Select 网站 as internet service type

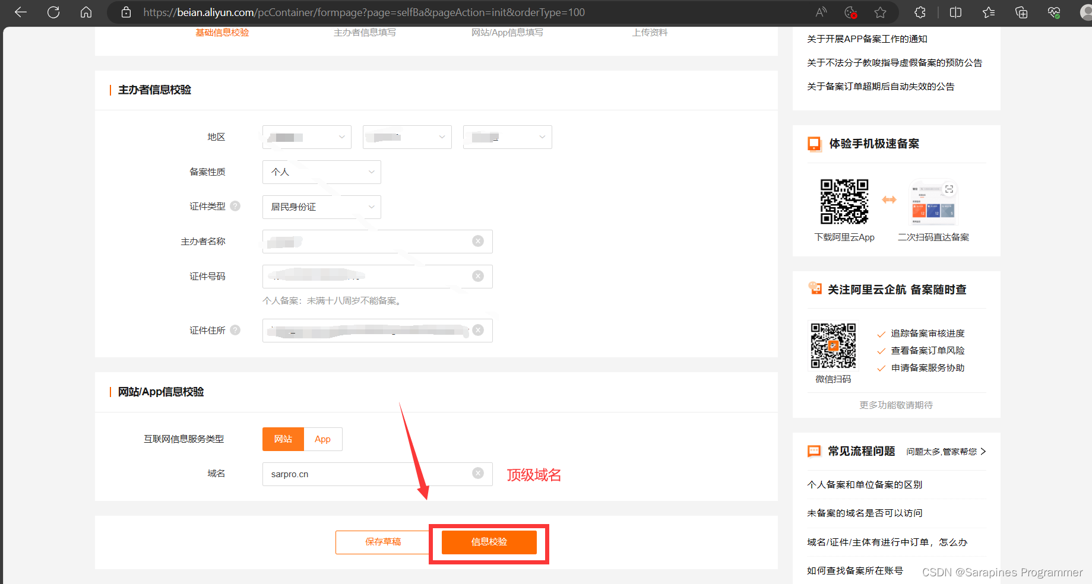[x=283, y=439]
